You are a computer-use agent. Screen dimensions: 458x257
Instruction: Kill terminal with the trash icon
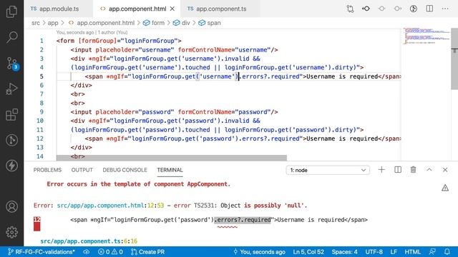pos(413,170)
